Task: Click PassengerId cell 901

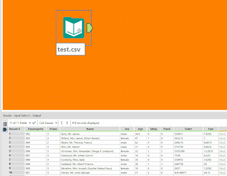Action: click(35, 173)
